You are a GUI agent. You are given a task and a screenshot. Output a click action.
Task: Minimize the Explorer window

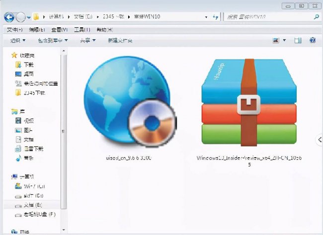point(288,6)
